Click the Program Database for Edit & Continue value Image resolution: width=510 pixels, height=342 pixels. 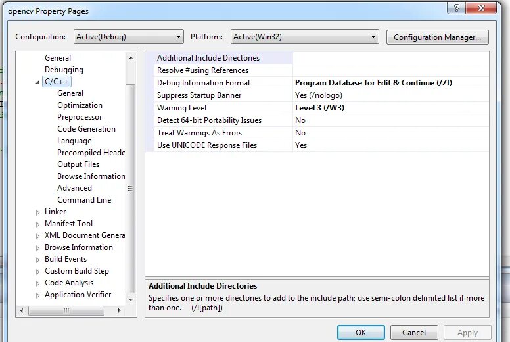pos(373,83)
